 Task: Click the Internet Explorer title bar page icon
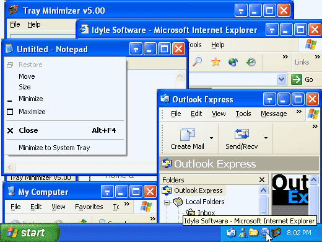coord(84,29)
